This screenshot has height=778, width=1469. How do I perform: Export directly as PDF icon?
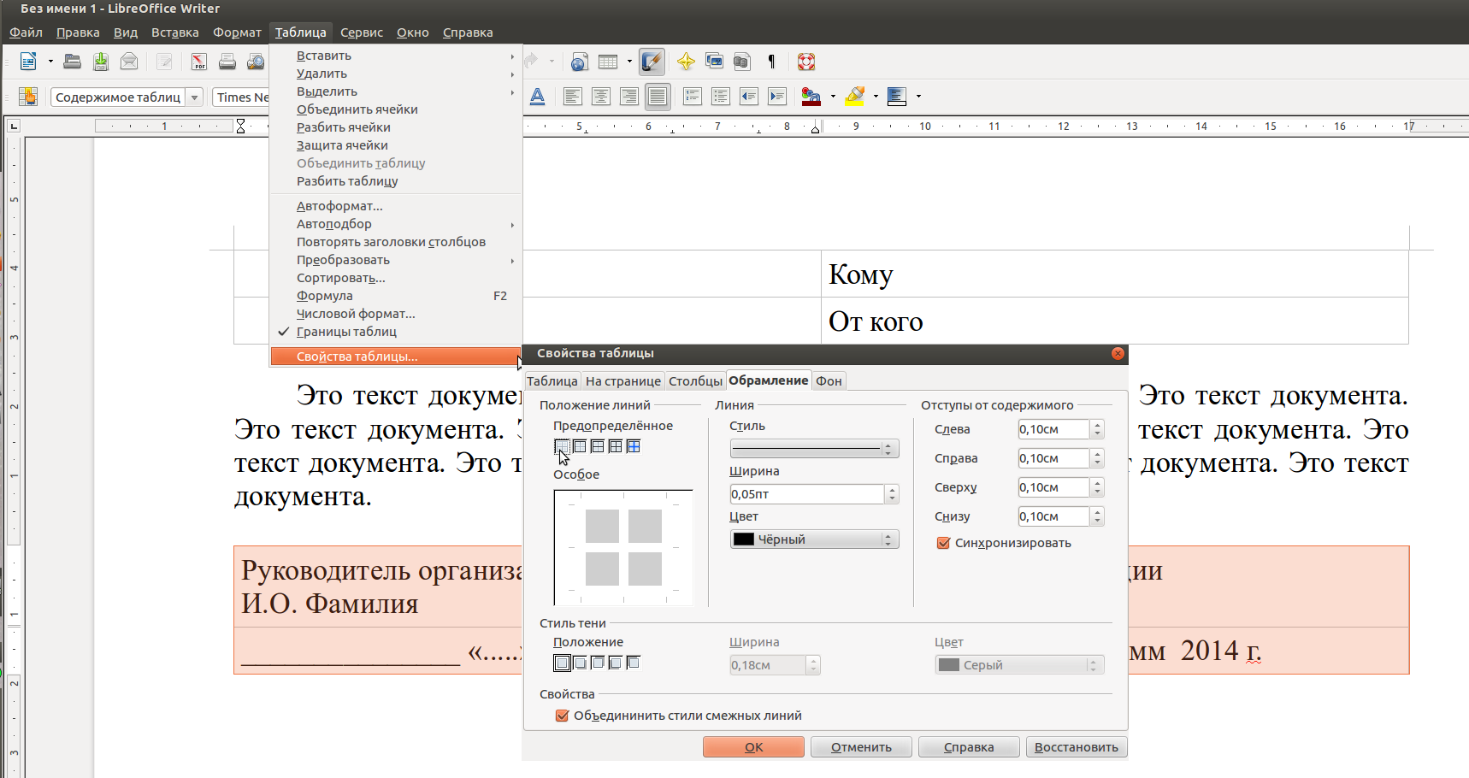pyautogui.click(x=199, y=62)
